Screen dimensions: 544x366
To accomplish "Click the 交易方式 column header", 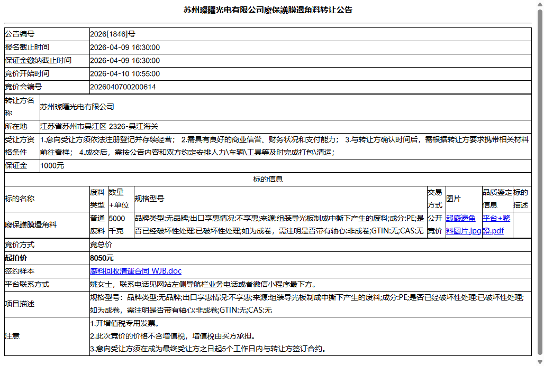I will coord(436,199).
